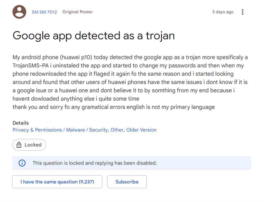The height and width of the screenshot is (202, 270).
Task: Click the Original Poster label
Action: [78, 12]
